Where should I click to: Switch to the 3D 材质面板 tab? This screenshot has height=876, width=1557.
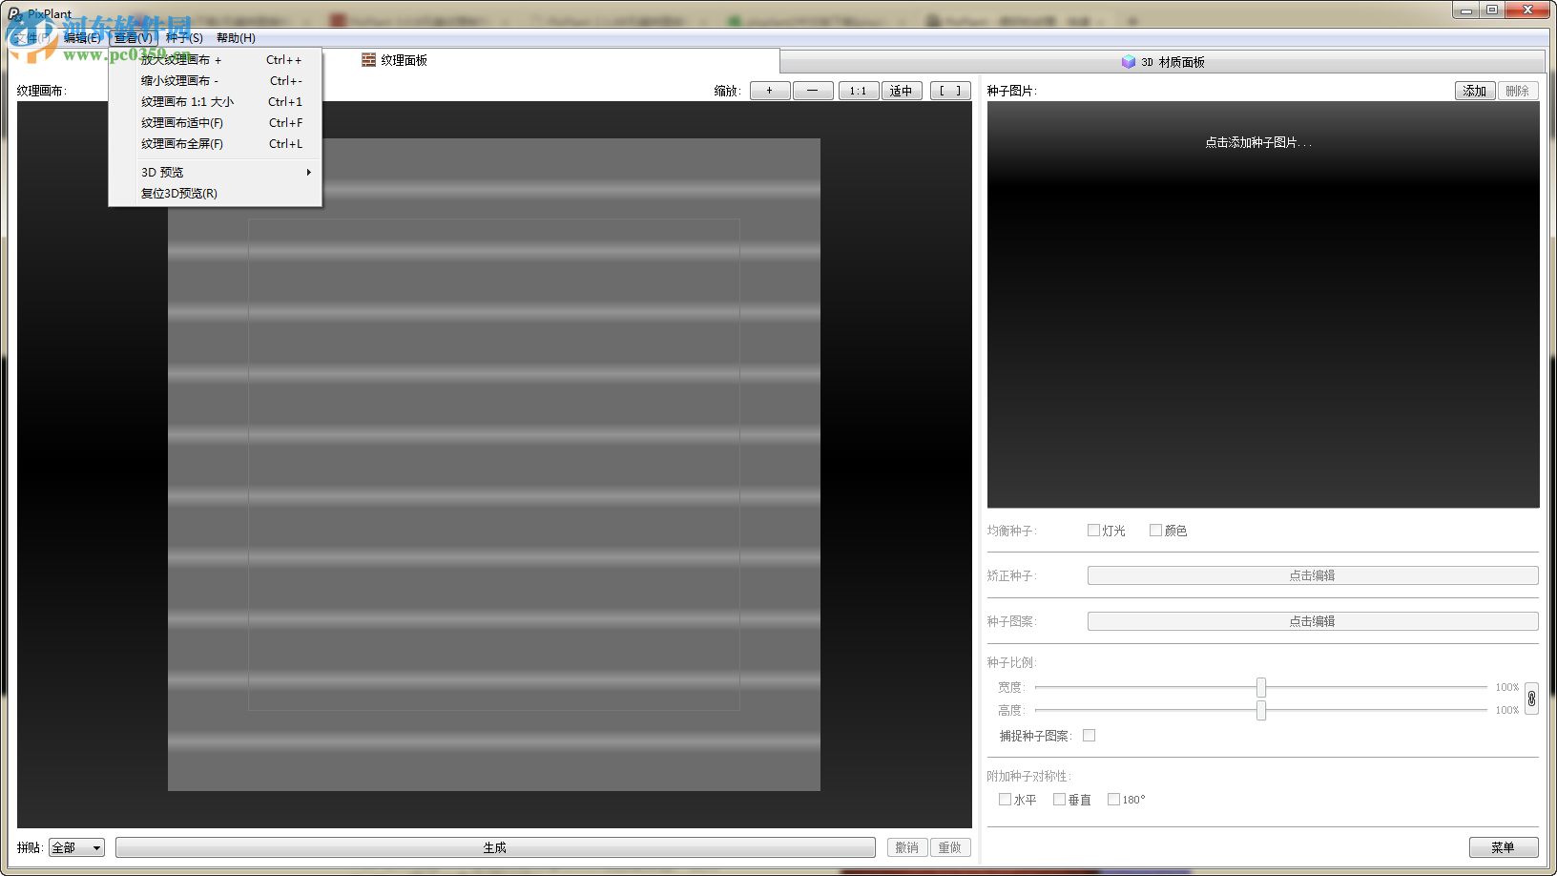1163,62
